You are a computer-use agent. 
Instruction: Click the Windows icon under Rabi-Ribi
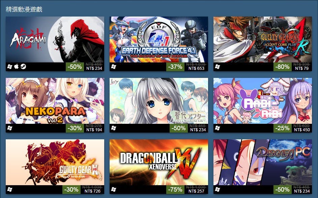[x=218, y=128]
